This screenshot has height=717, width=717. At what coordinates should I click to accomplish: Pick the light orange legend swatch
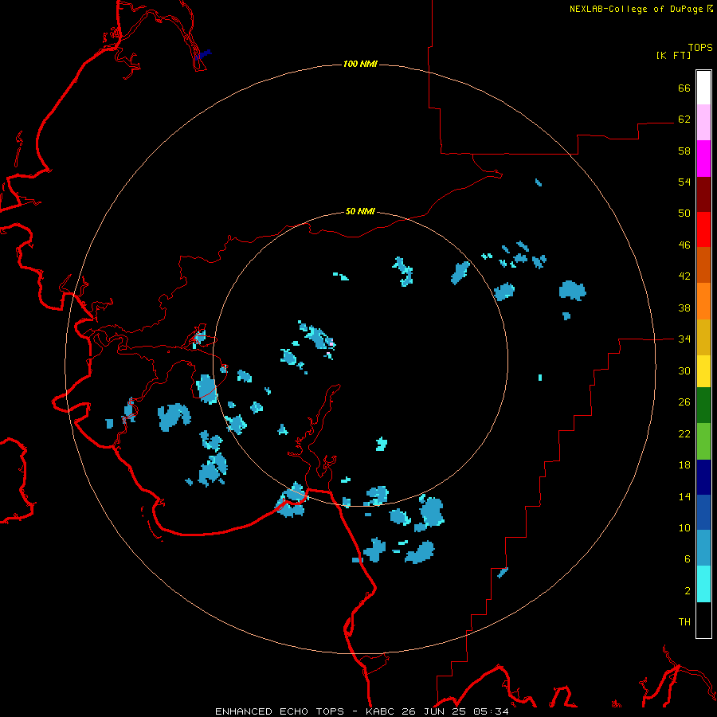click(x=703, y=301)
